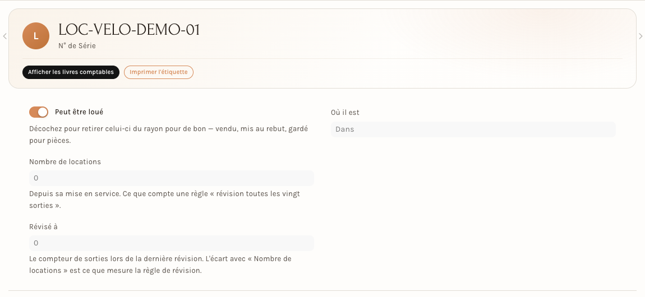Image resolution: width=645 pixels, height=297 pixels.
Task: Toggle the "Peut être loué" switch off
Action: (x=39, y=112)
